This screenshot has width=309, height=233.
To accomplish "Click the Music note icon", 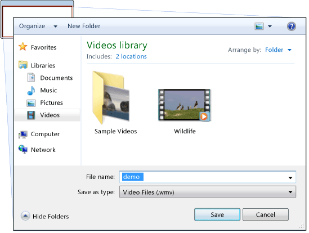I will pos(31,91).
